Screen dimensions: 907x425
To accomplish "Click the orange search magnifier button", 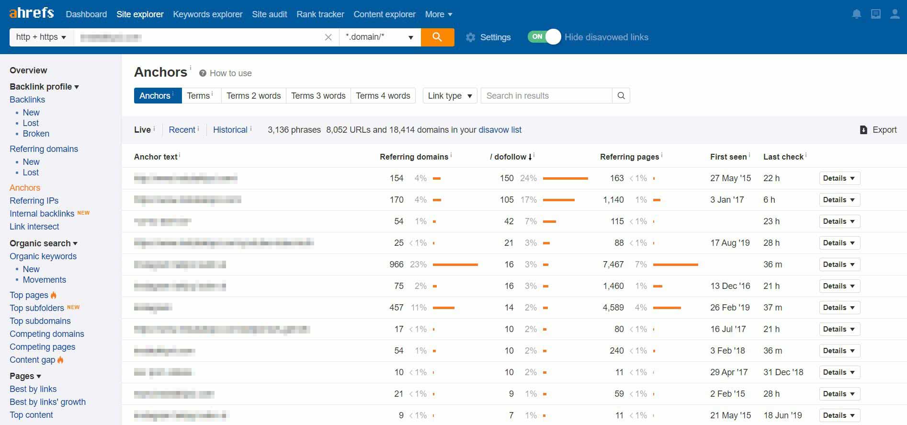I will click(x=437, y=37).
